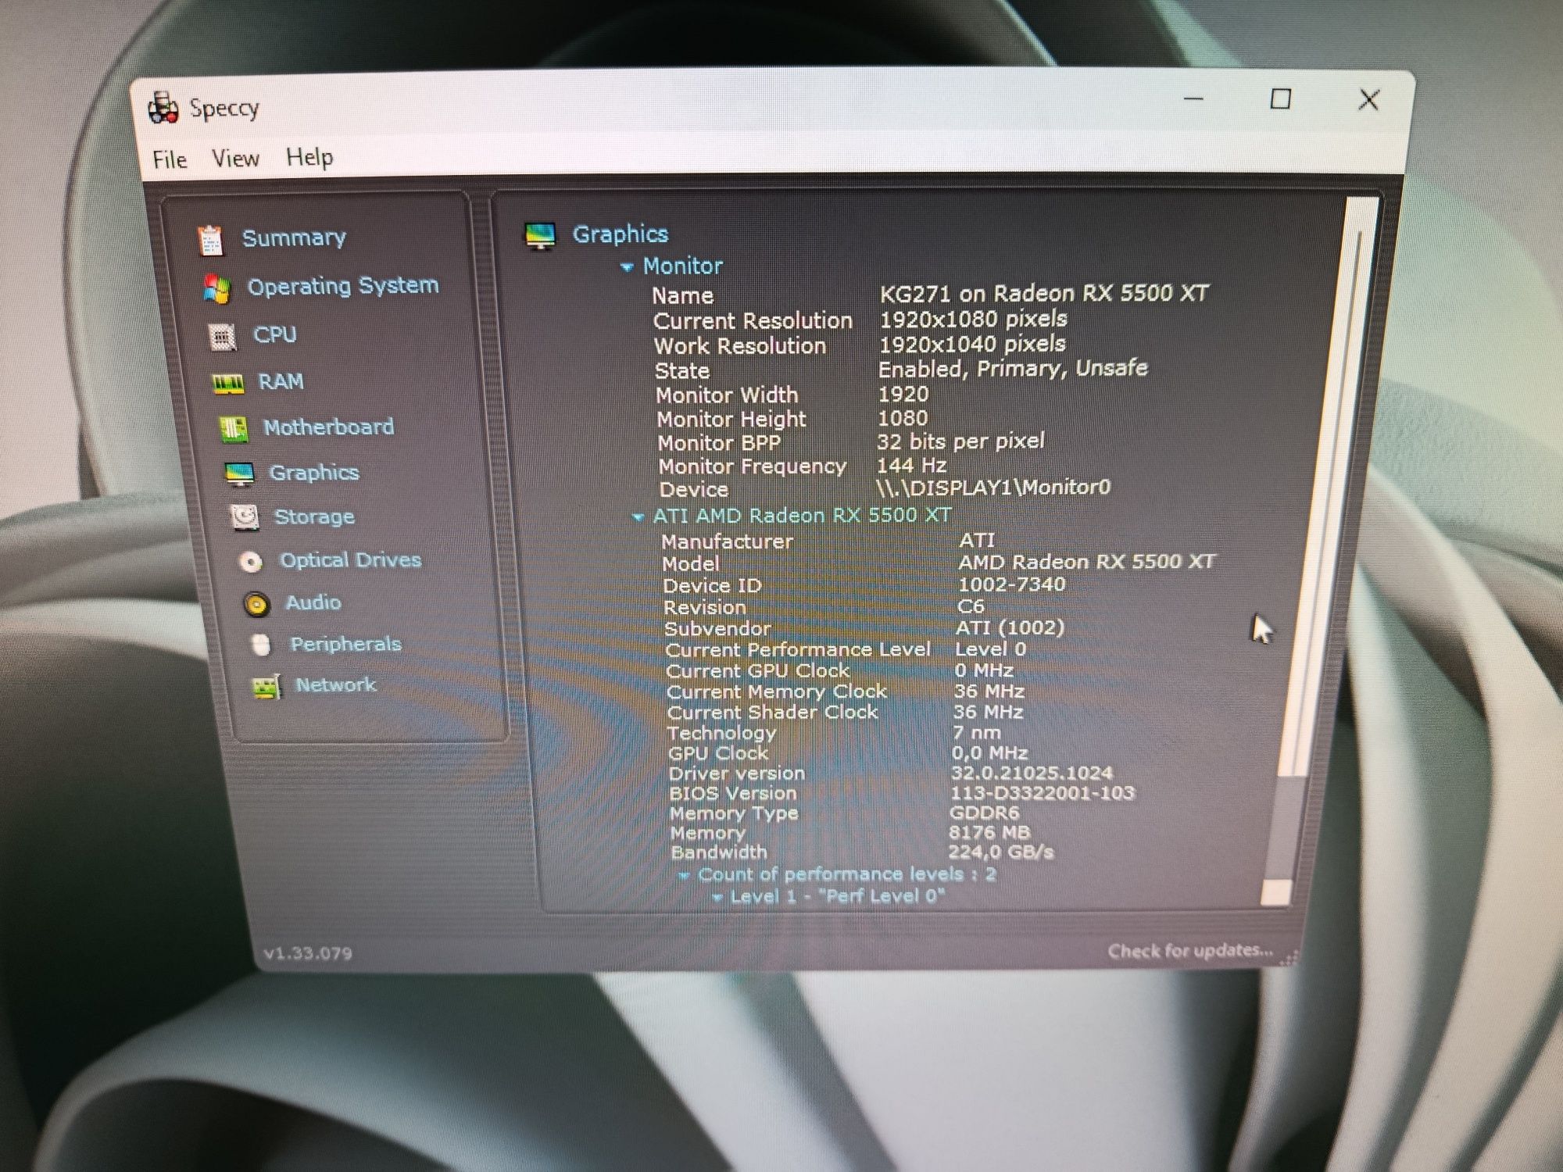Click the Enabled, Primary, Unsafe state value
This screenshot has width=1563, height=1172.
point(1013,368)
